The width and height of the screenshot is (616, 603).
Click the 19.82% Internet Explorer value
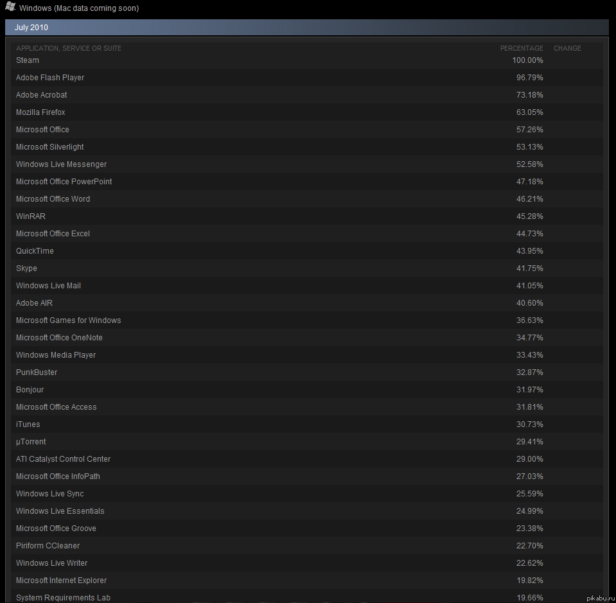click(x=529, y=581)
